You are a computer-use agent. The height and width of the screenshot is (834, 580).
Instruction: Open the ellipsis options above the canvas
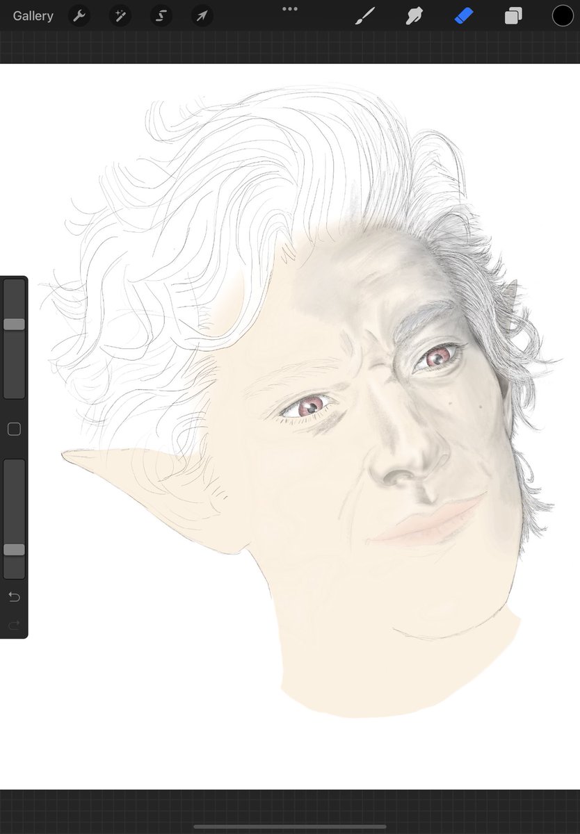(289, 8)
